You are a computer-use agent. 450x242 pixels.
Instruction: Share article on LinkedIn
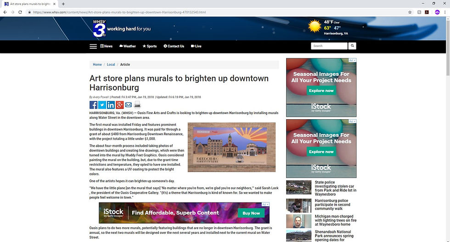111,105
